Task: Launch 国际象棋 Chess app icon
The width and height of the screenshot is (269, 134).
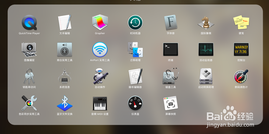Action: click(206, 23)
